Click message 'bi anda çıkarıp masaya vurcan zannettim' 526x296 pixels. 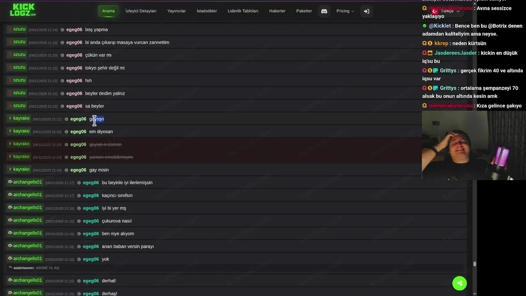coord(127,42)
